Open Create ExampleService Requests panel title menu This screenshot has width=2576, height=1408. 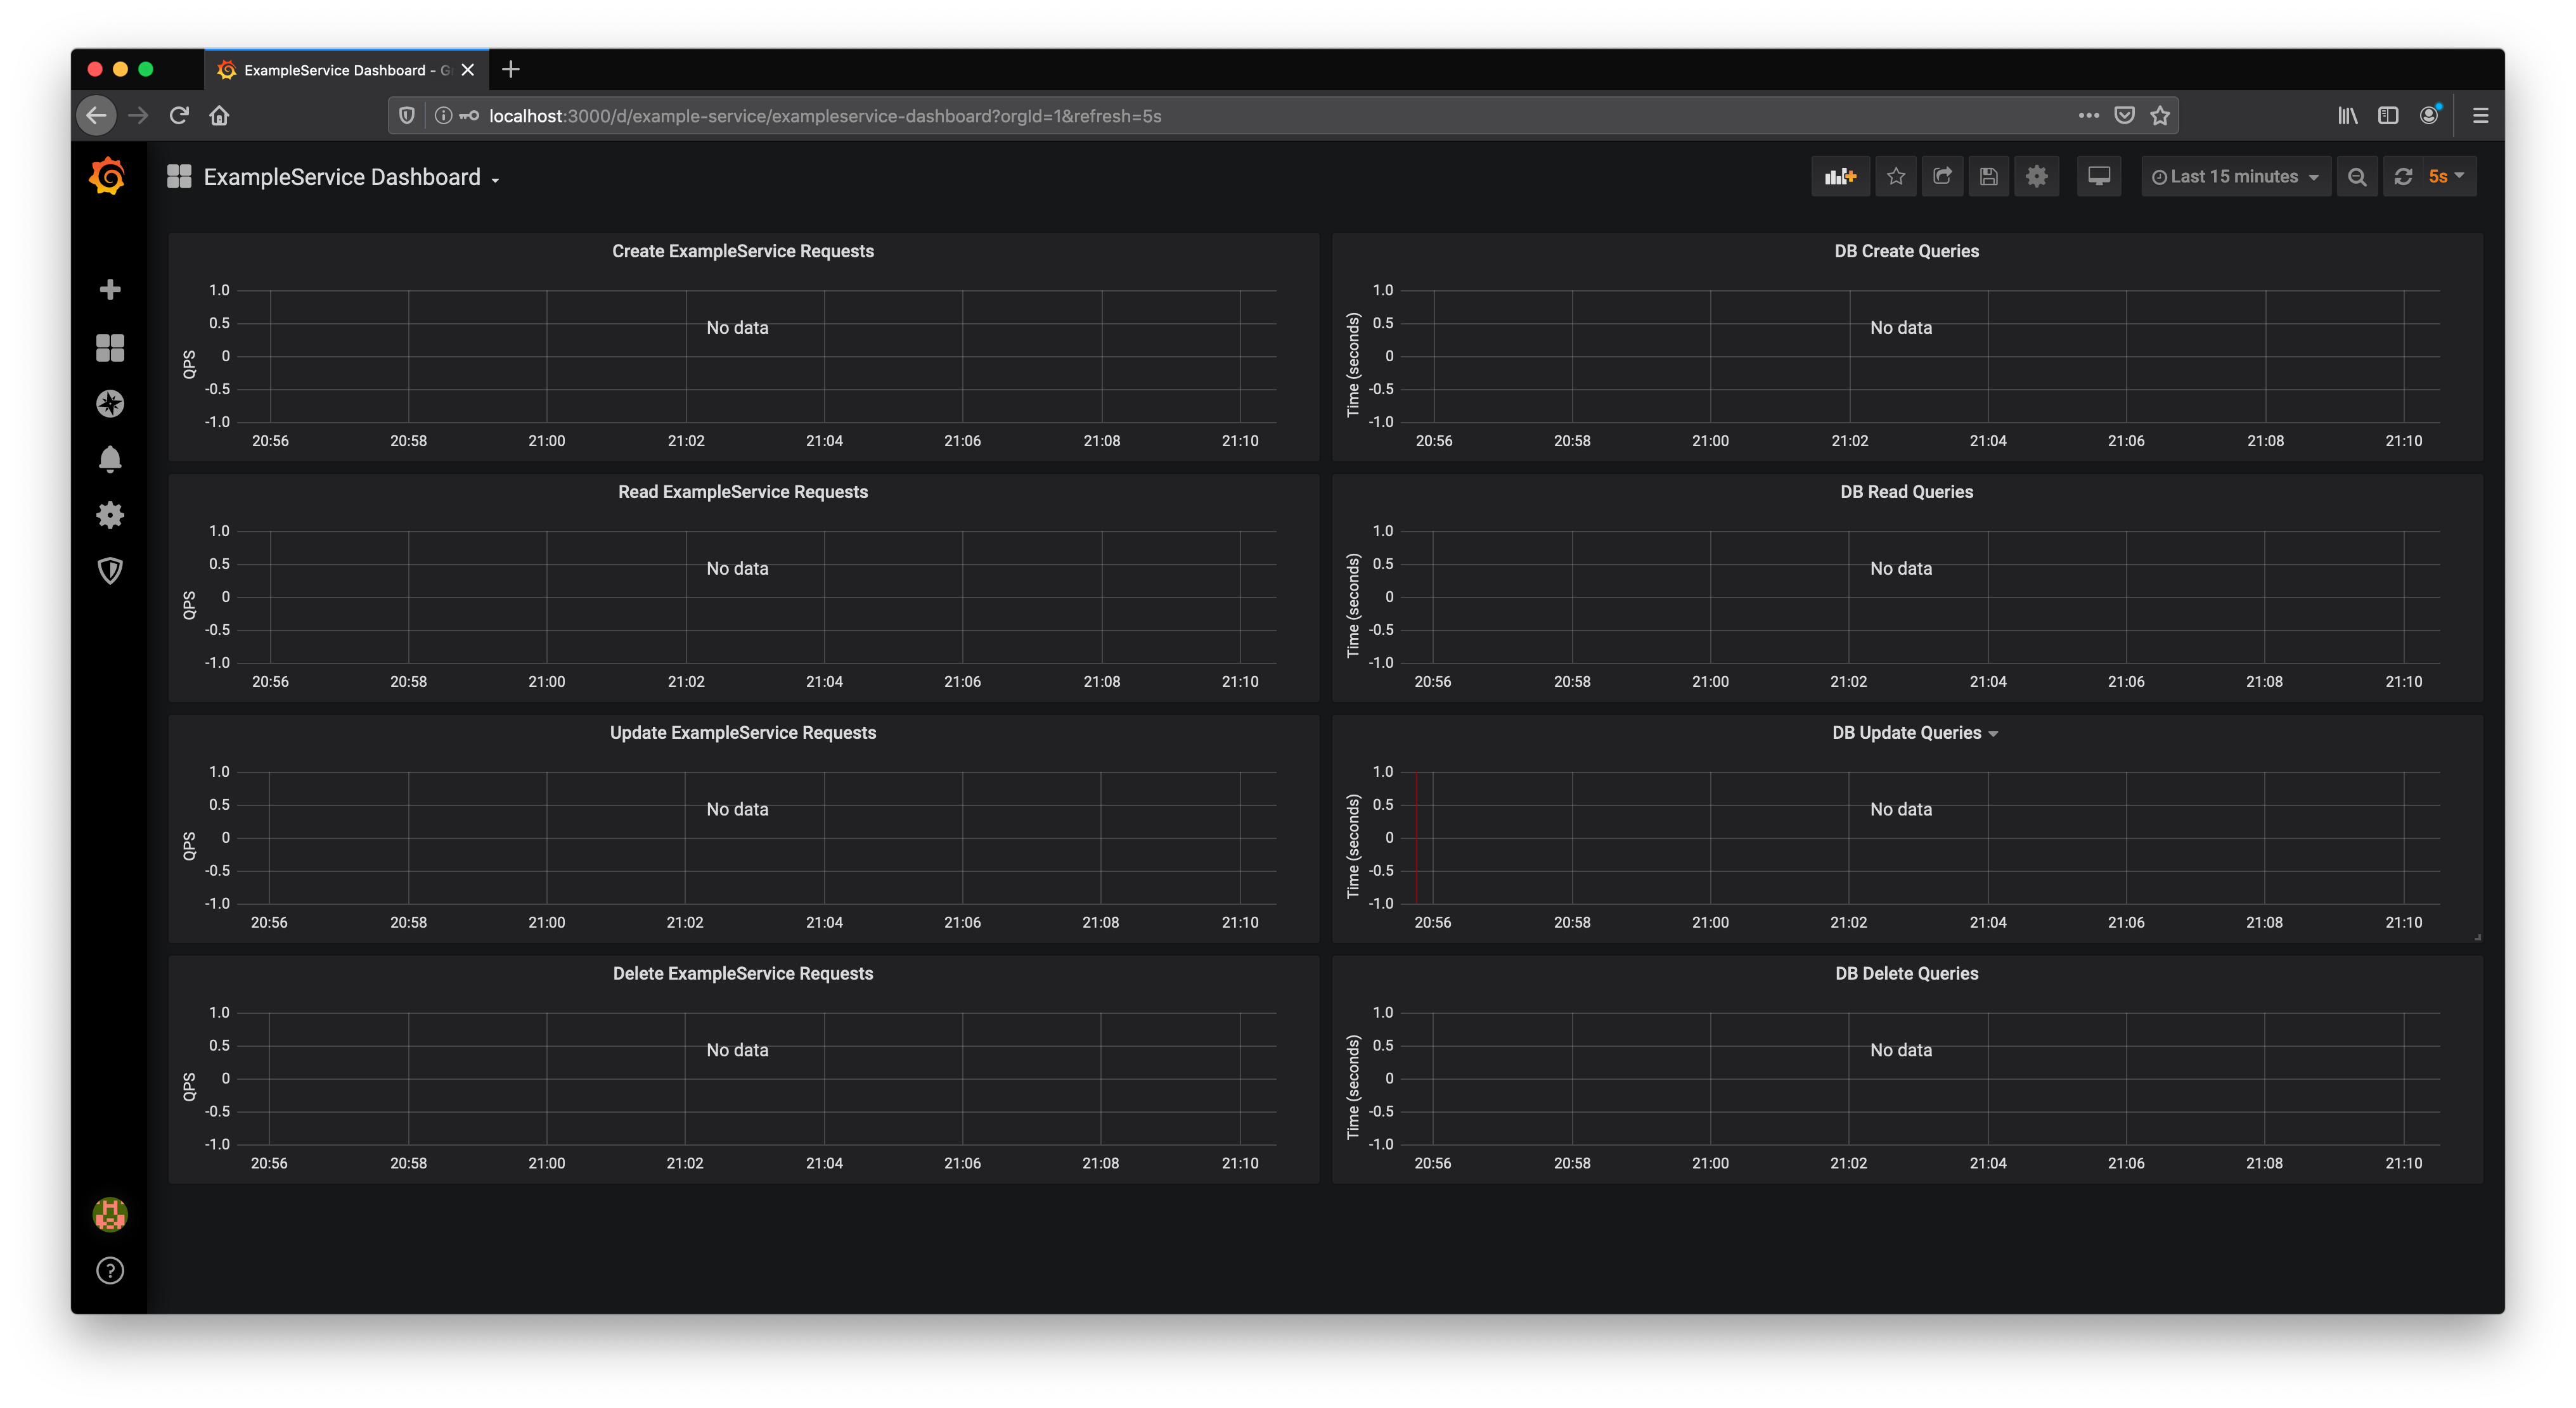pos(743,251)
